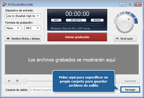Viewport: 144px width, 98px height.
Task: Open the input device dropdown (Line In)
Action: (23, 16)
